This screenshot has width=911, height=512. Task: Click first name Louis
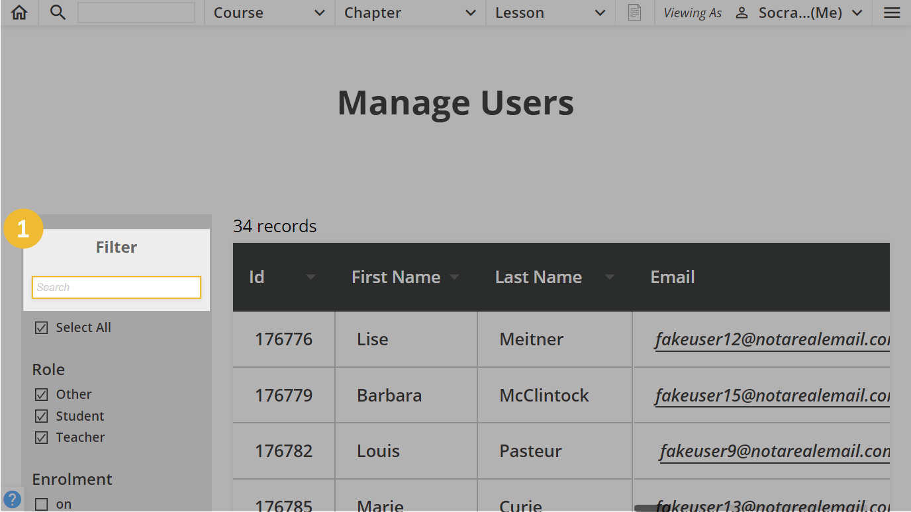pos(379,451)
